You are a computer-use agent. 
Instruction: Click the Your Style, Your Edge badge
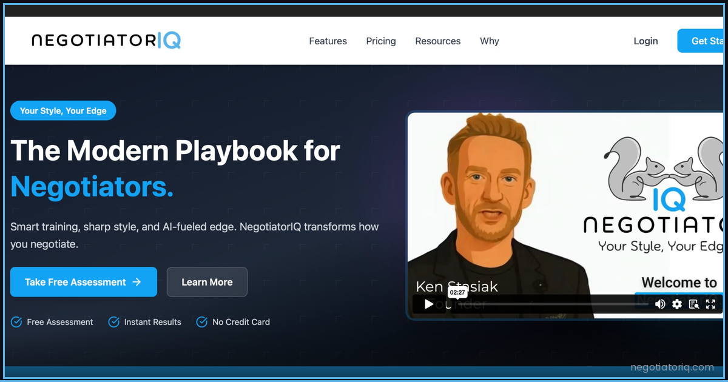coord(63,110)
